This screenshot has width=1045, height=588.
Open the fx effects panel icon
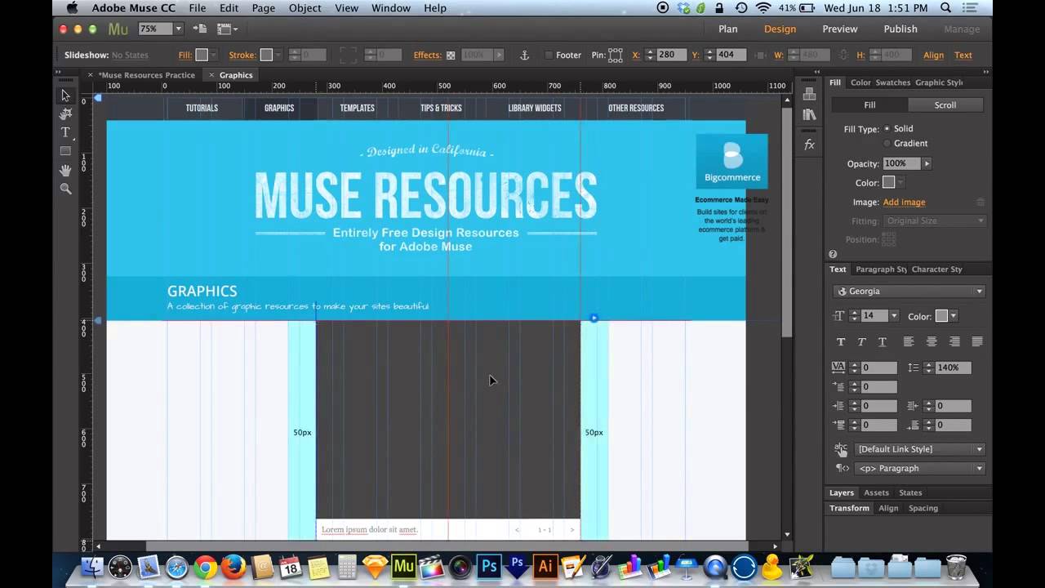pos(809,145)
